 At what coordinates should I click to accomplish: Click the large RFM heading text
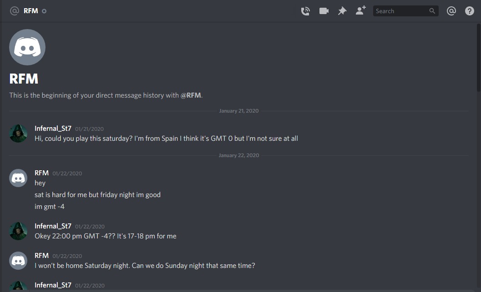tap(24, 79)
